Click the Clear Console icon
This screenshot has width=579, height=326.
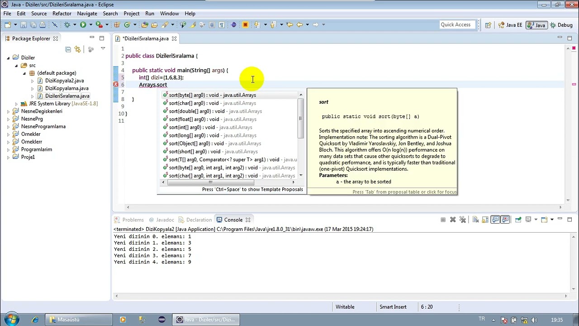475,220
